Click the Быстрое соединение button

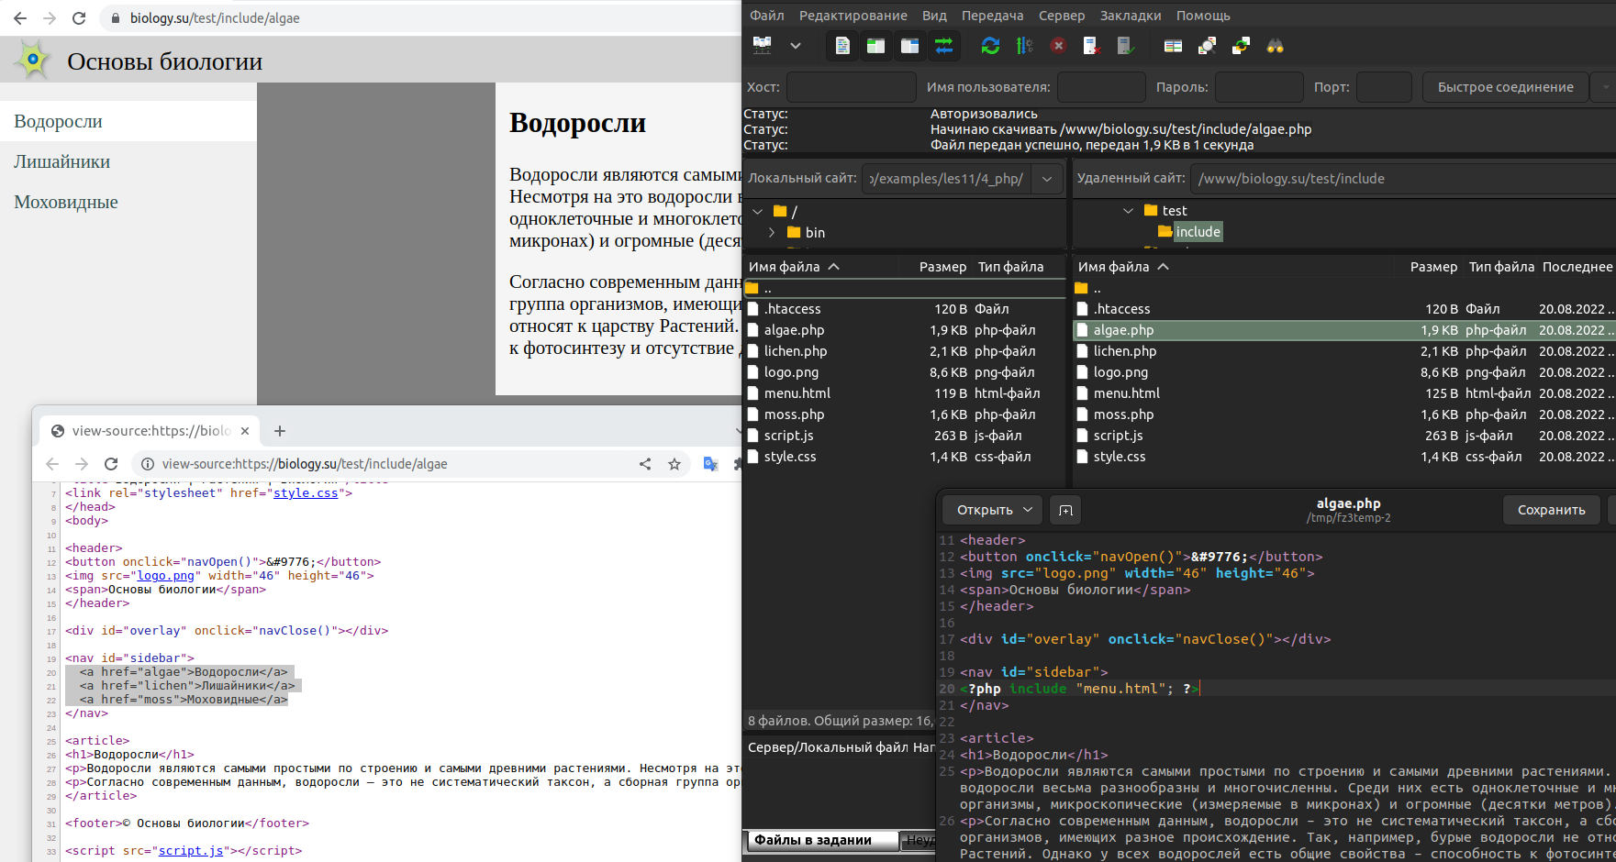coord(1505,87)
